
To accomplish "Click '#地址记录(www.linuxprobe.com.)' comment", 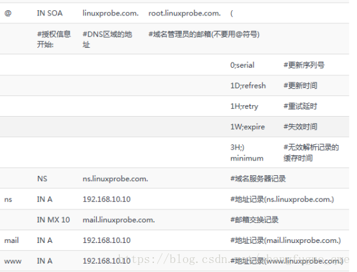I will tap(287, 261).
